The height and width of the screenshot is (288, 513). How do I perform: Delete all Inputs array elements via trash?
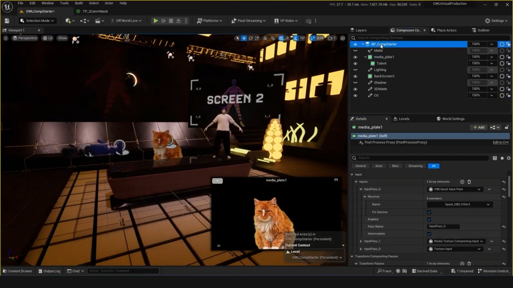pos(469,182)
